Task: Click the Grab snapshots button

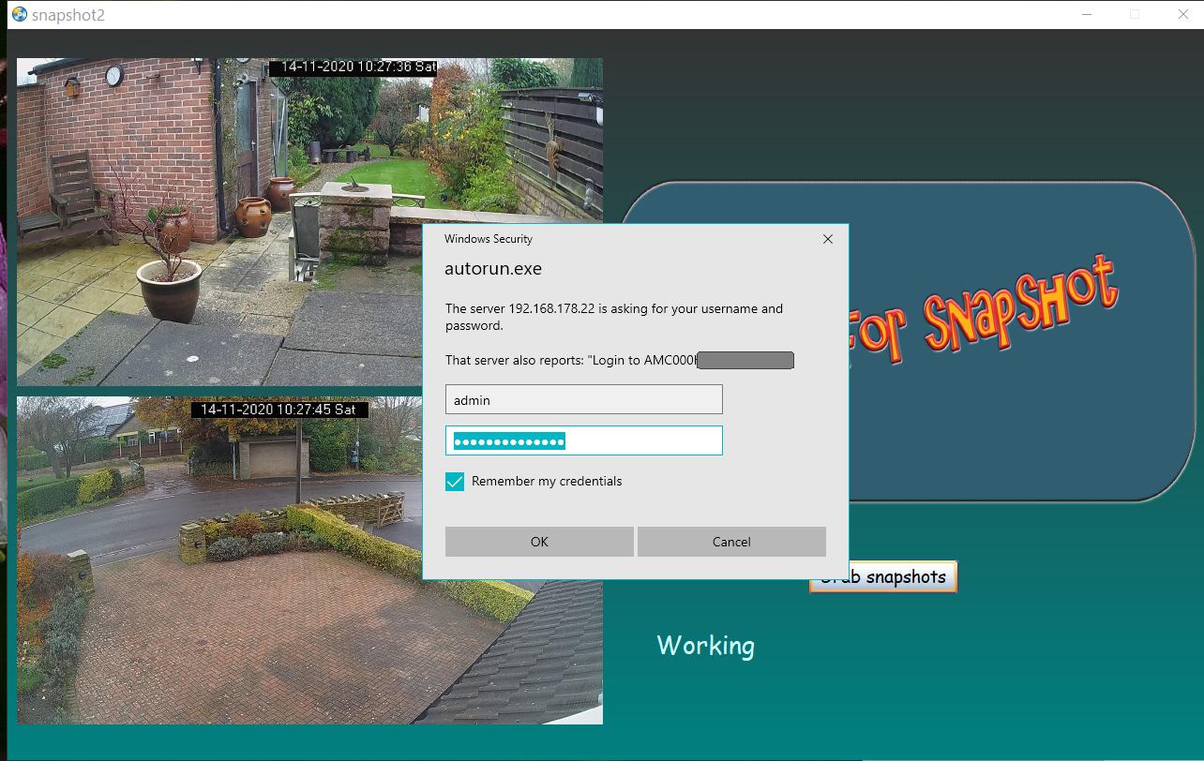Action: 883,576
